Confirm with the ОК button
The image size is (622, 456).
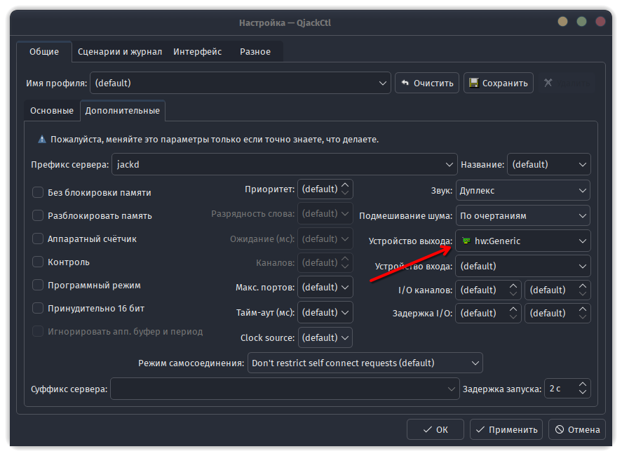click(x=435, y=429)
